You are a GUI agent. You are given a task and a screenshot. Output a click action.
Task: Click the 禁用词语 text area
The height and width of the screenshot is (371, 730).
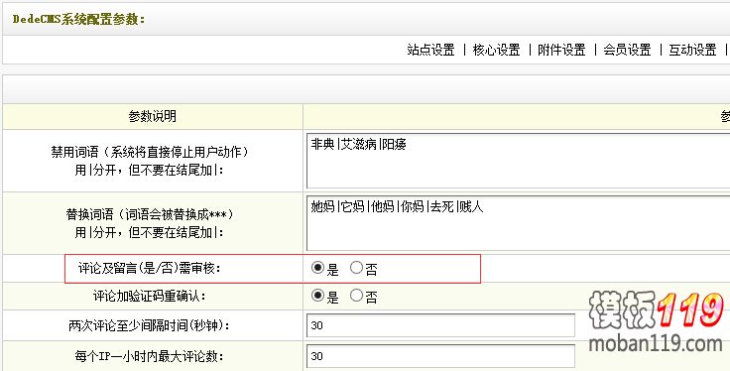(518, 161)
